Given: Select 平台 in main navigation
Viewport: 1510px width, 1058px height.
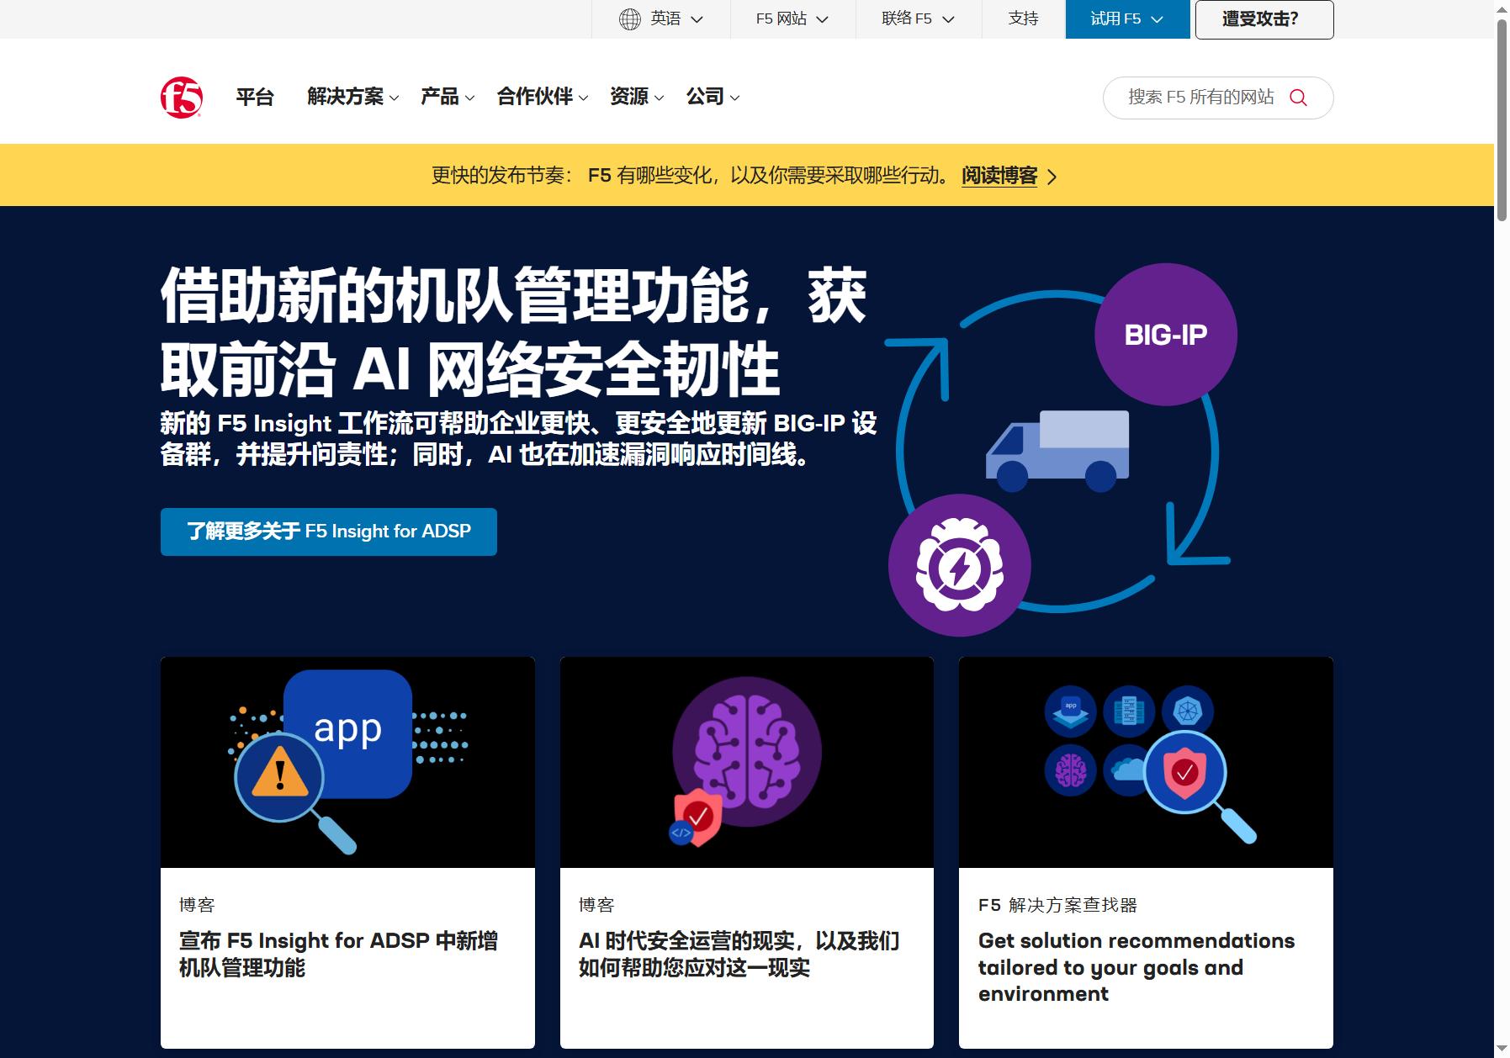Looking at the screenshot, I should 255,97.
